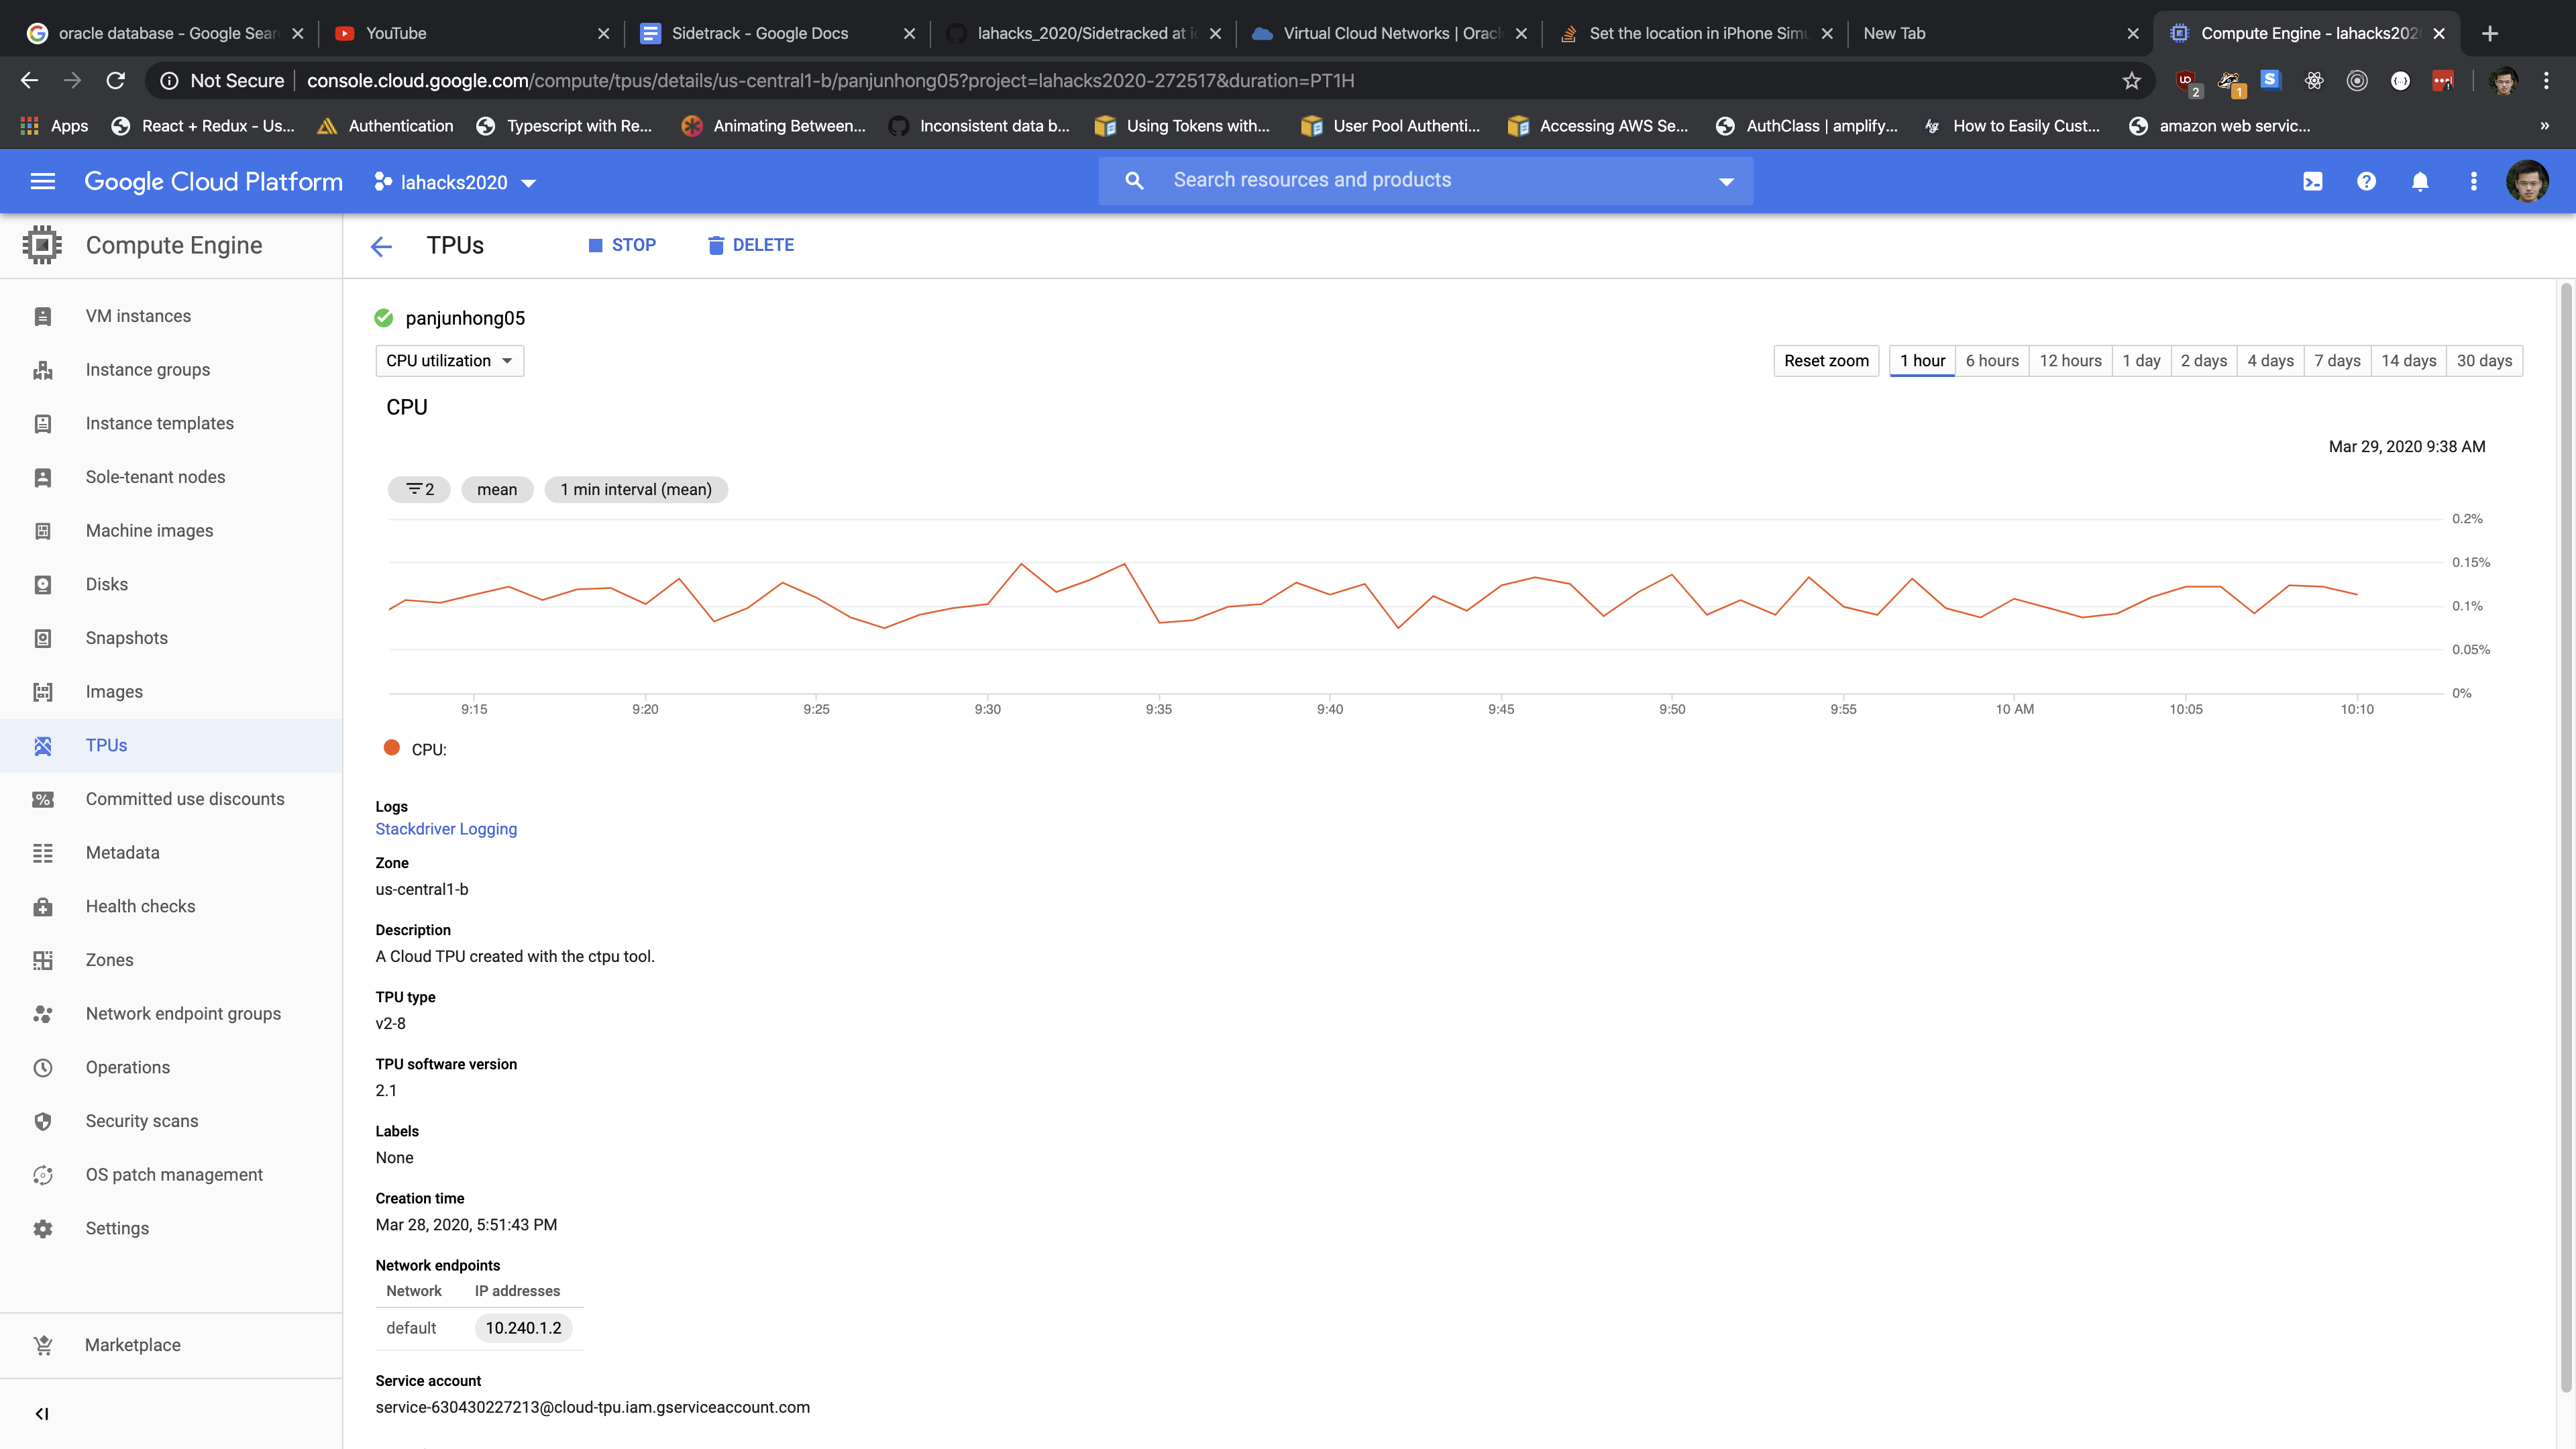
Task: Open the Cloud Shell terminal icon
Action: [2312, 181]
